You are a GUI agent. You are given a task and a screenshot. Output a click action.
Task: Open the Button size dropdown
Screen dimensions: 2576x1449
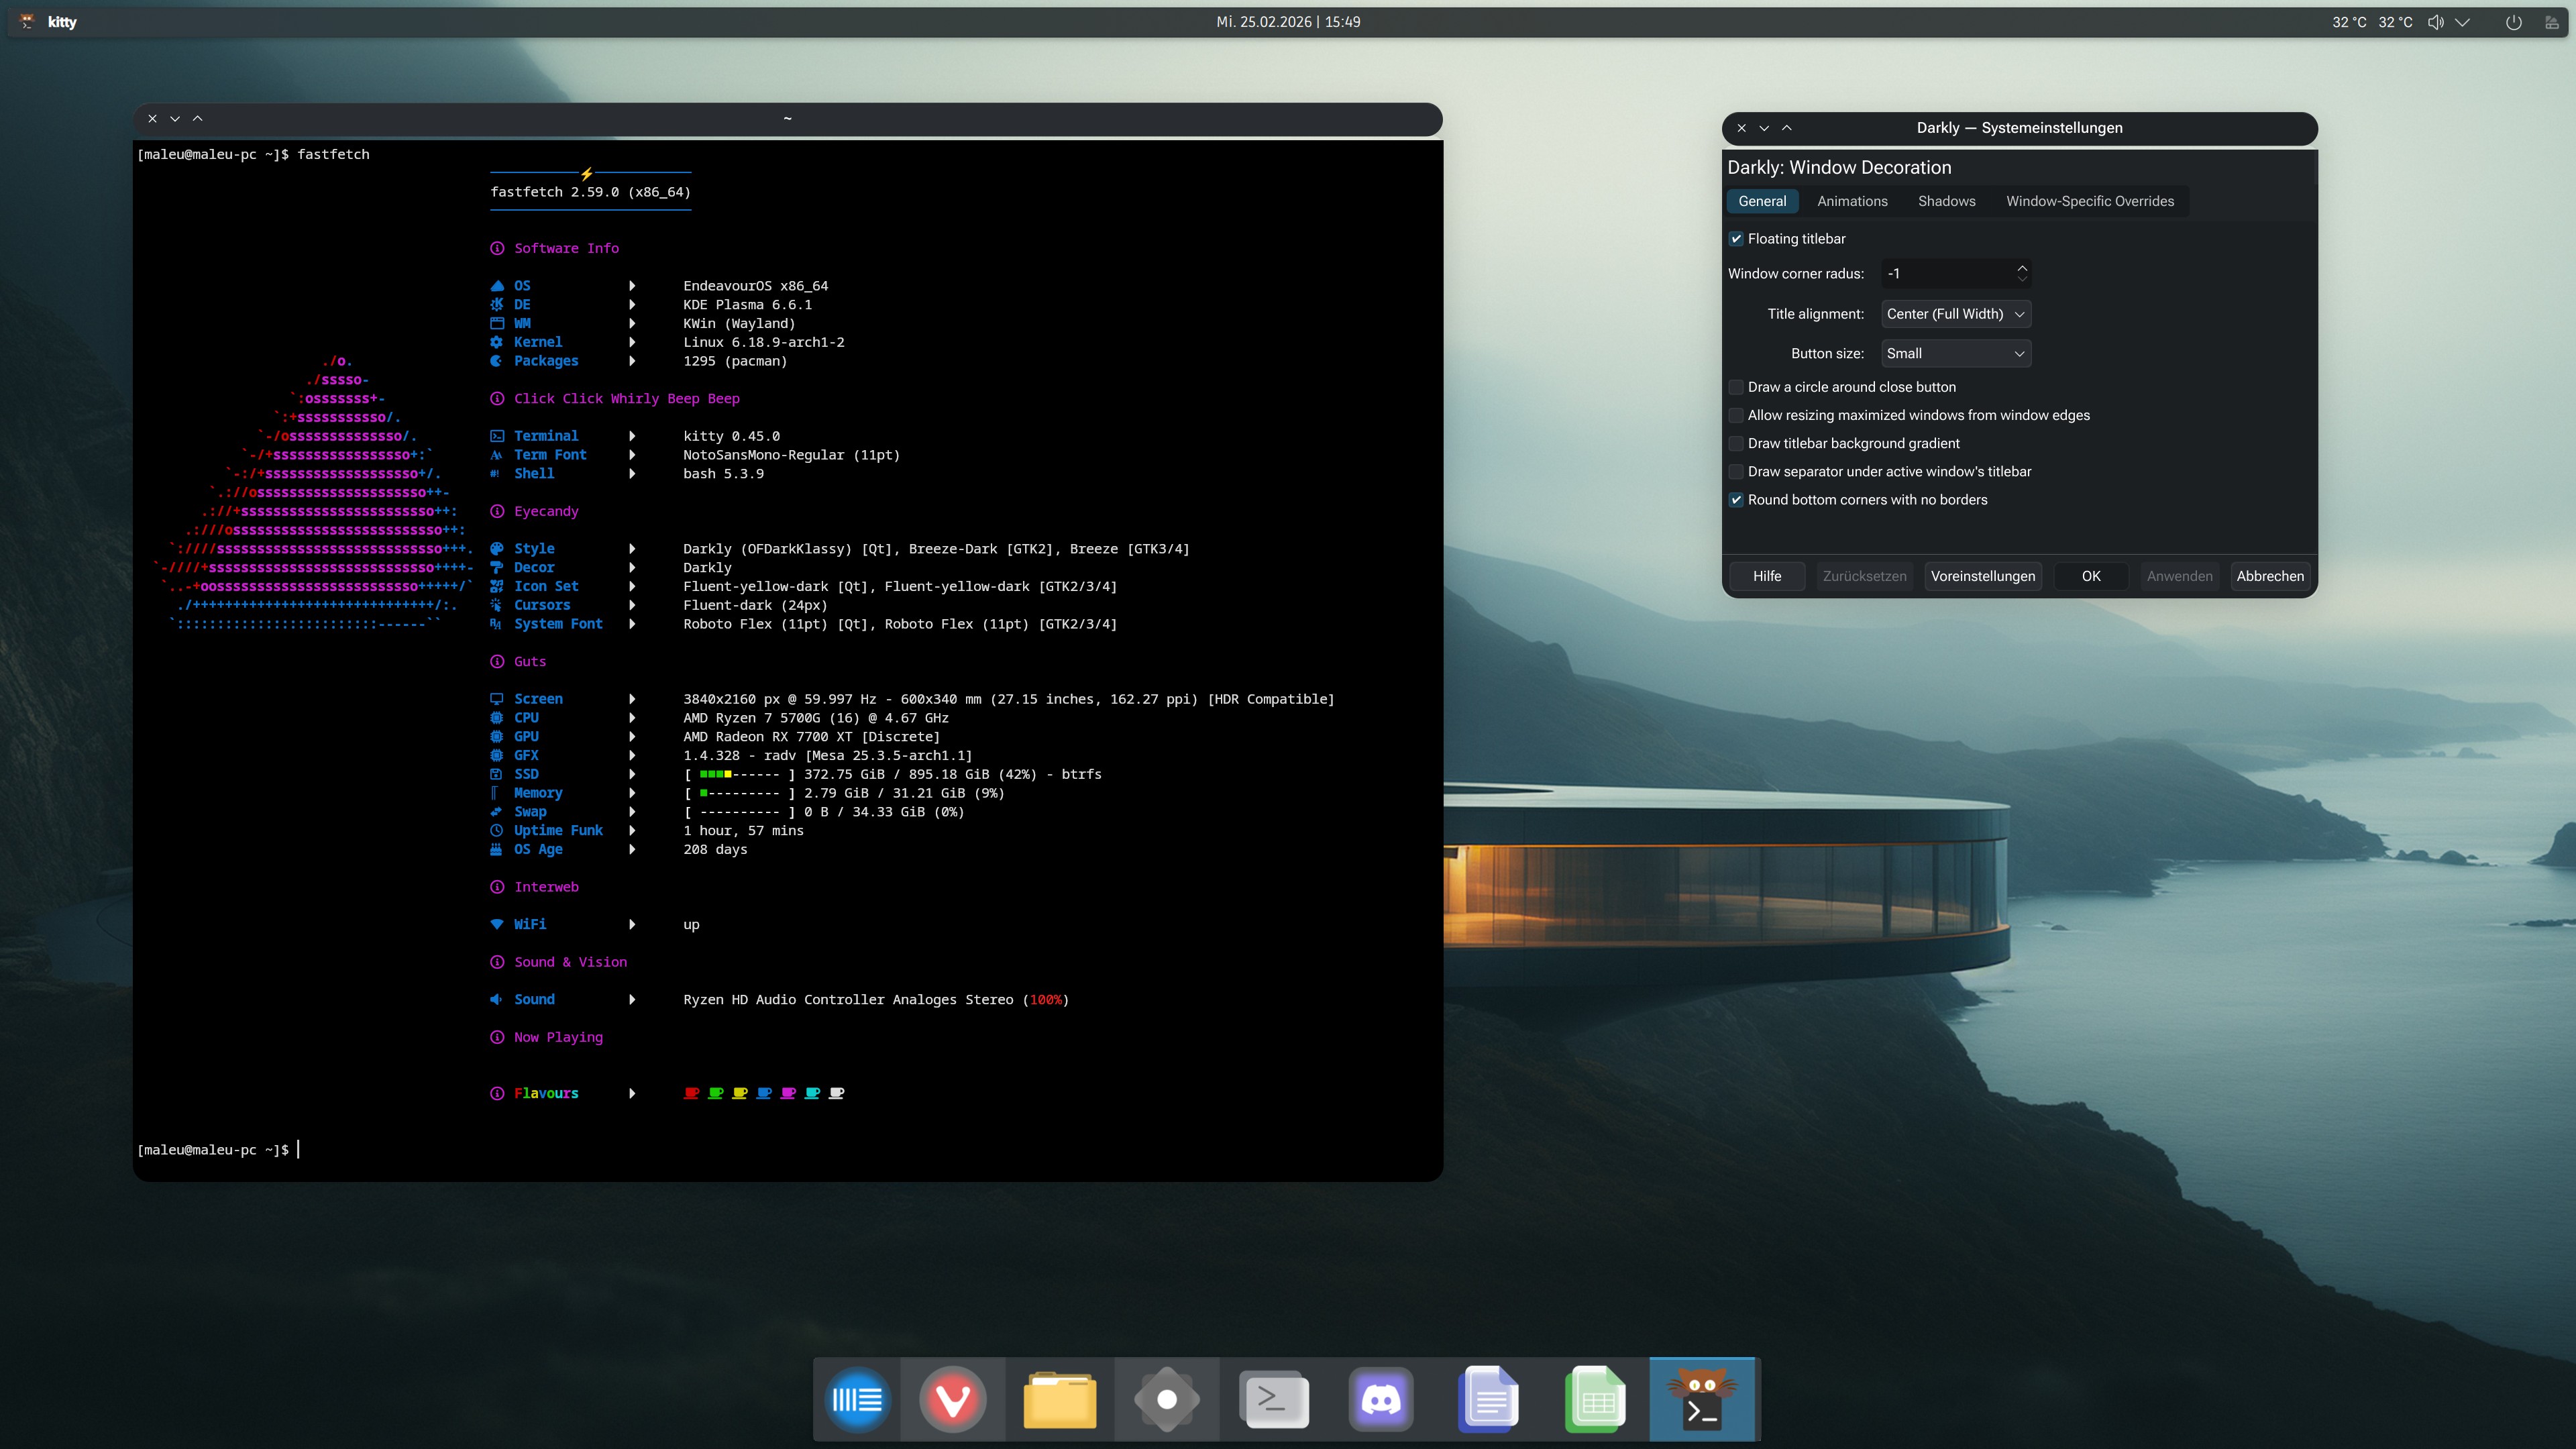coord(1955,353)
